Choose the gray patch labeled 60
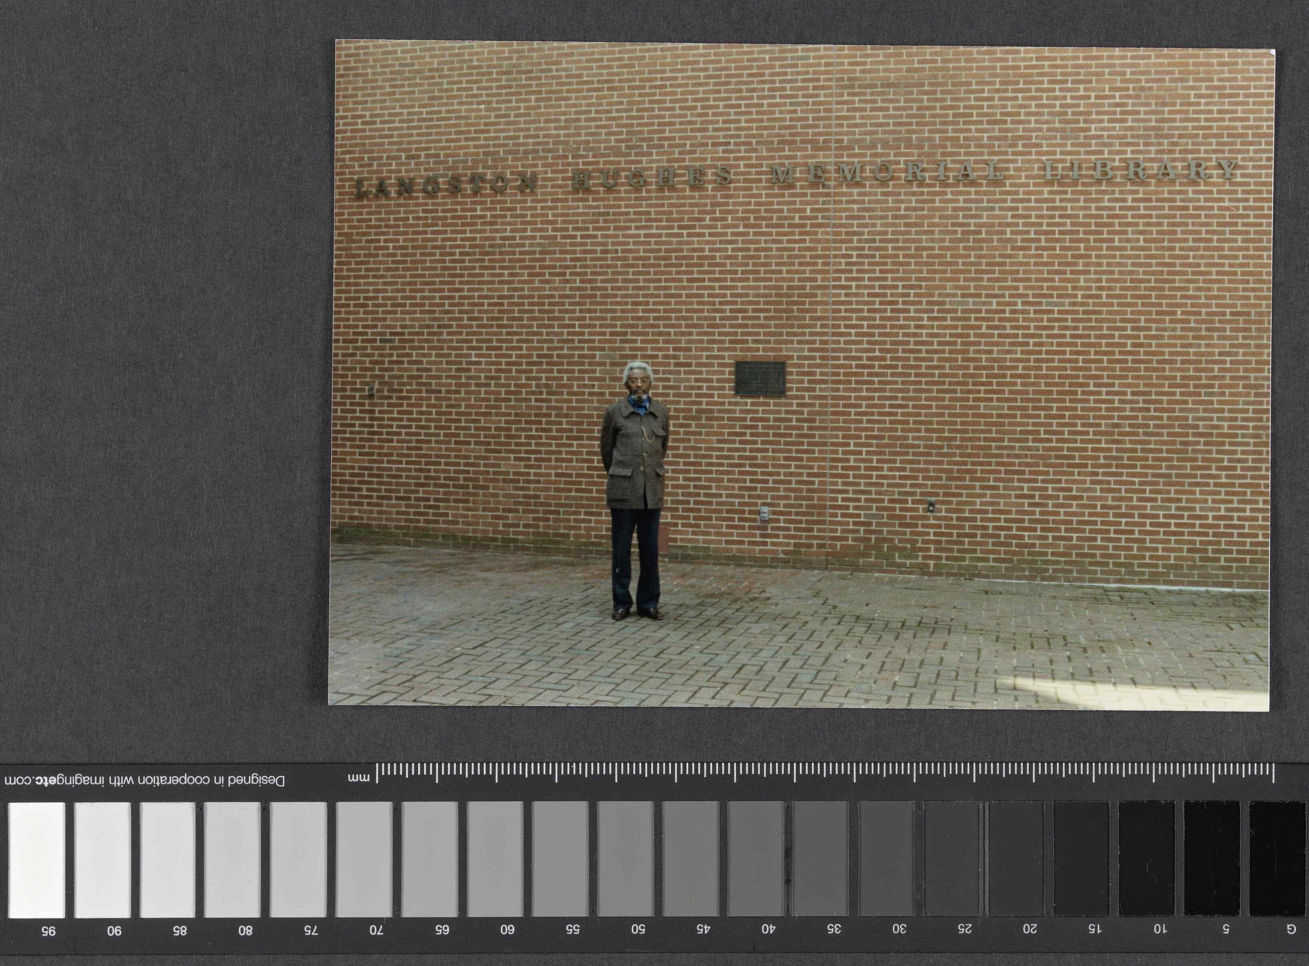 [x=495, y=860]
